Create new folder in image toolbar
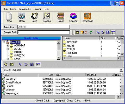 [82, 32]
